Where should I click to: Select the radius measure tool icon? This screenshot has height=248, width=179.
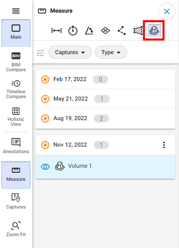[x=73, y=31]
